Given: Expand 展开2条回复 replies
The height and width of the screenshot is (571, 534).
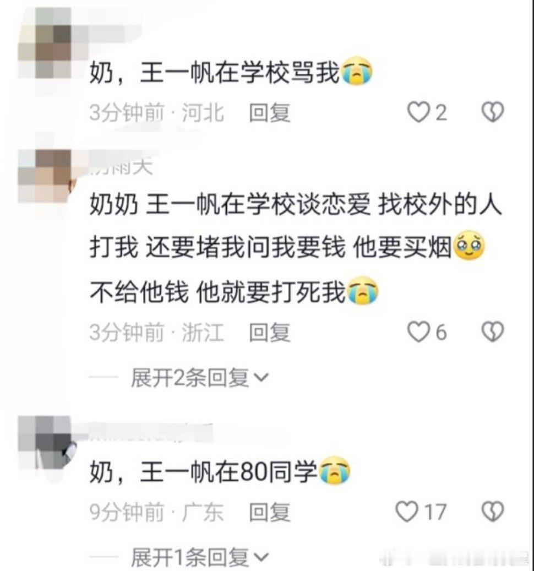Looking at the screenshot, I should [x=199, y=378].
